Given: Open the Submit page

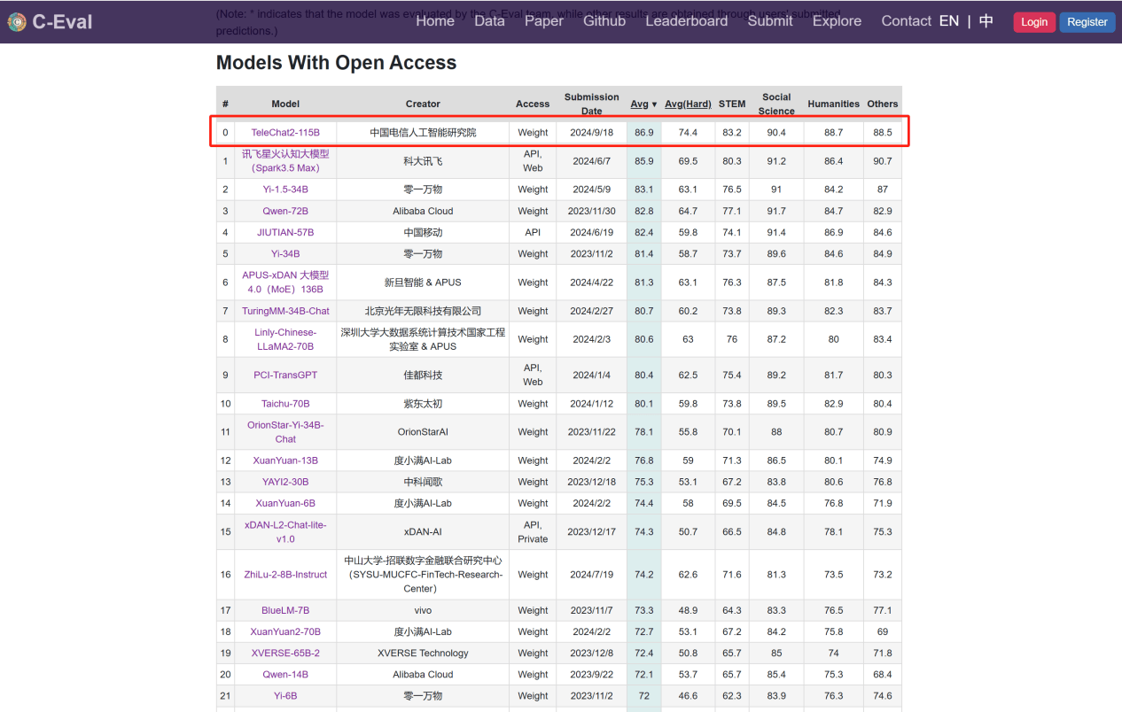Looking at the screenshot, I should coord(770,21).
